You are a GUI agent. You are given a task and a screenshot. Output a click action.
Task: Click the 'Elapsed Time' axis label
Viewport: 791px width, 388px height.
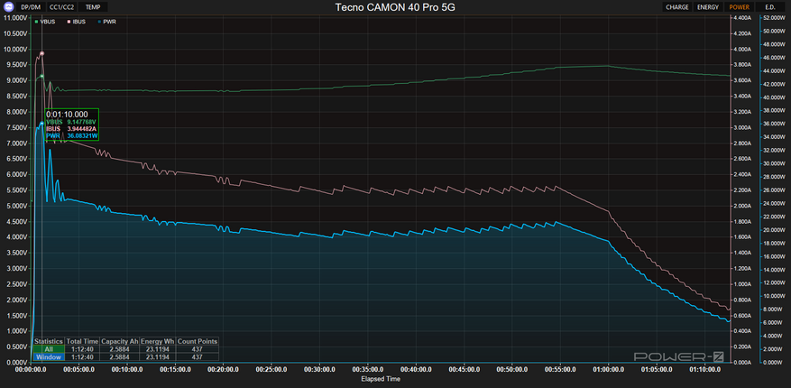[x=381, y=379]
